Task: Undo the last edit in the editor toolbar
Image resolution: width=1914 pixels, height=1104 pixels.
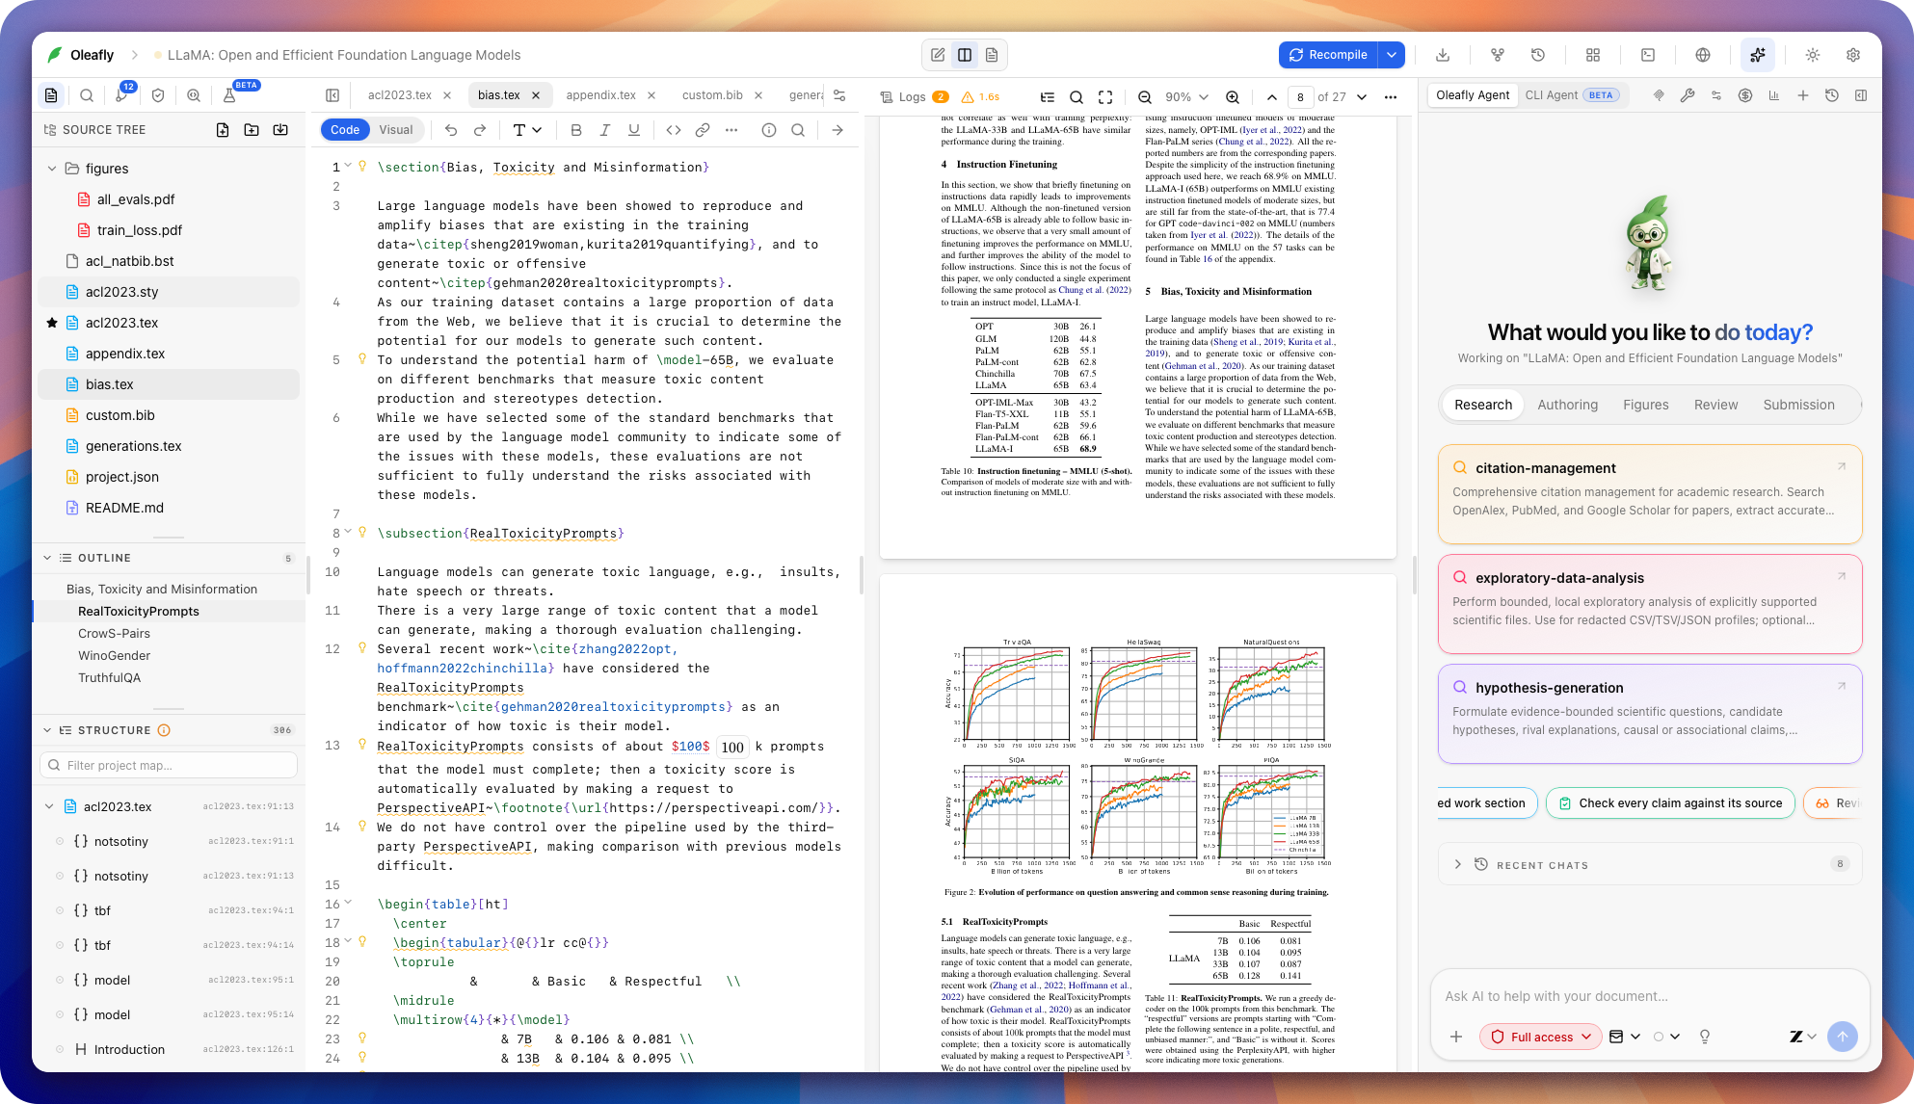Action: 451,130
